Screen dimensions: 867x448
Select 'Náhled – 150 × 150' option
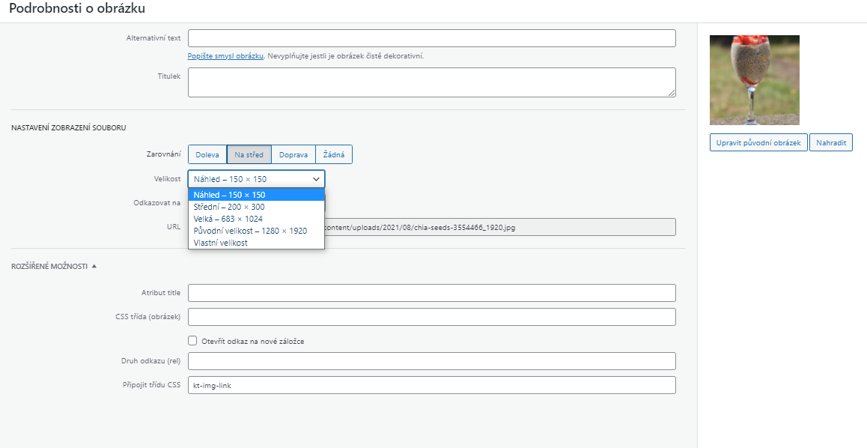click(x=229, y=195)
